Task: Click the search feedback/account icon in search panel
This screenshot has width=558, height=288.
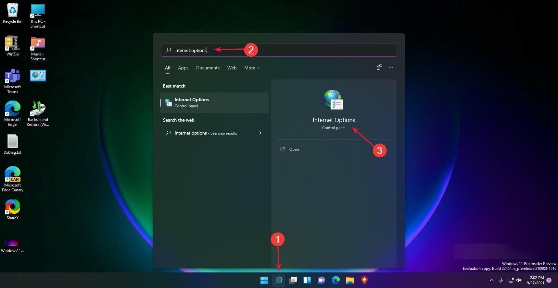Action: pyautogui.click(x=379, y=67)
